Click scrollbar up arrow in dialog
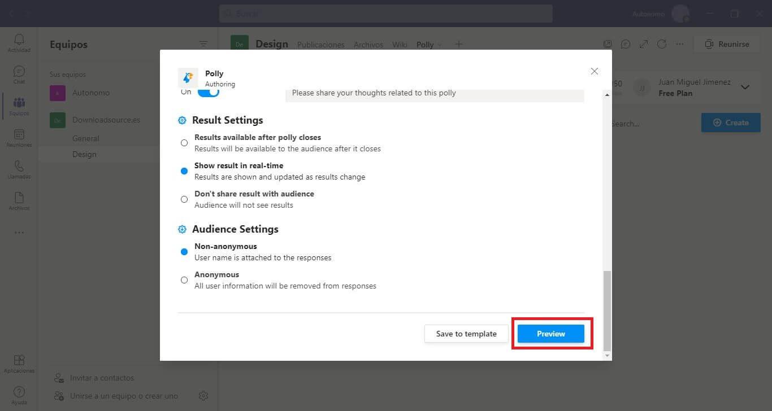 point(608,95)
